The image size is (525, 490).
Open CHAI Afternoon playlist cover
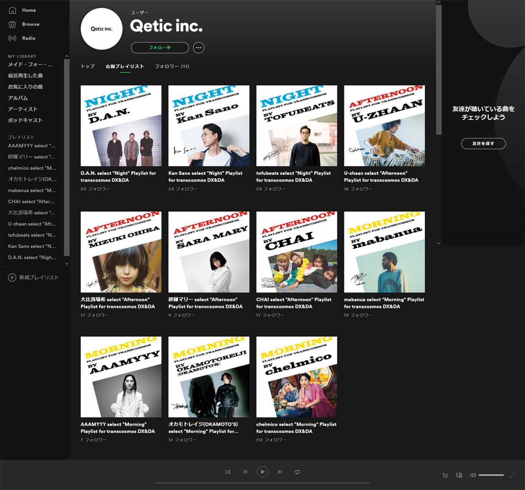(297, 252)
